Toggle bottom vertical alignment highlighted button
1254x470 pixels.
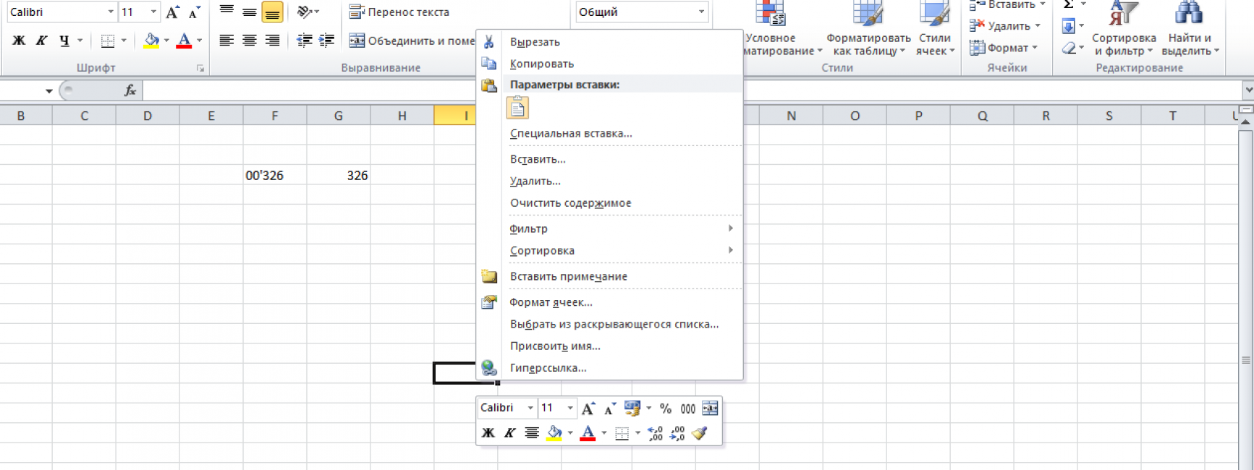click(272, 12)
